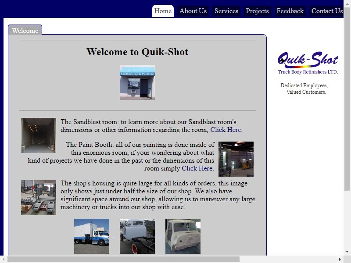Open the Sandblast room thumbnail
Image resolution: width=351 pixels, height=263 pixels.
pyautogui.click(x=39, y=135)
